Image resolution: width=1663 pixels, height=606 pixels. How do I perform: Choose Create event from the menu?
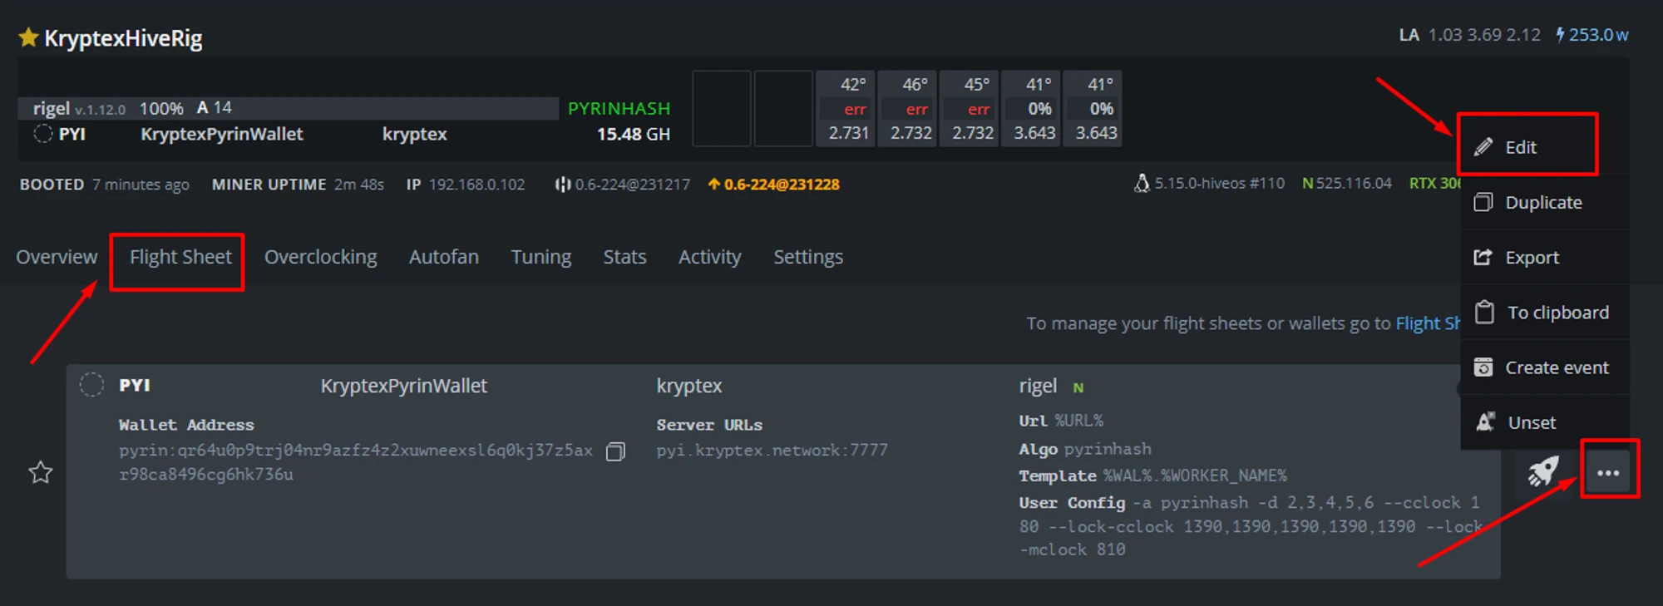pyautogui.click(x=1556, y=367)
